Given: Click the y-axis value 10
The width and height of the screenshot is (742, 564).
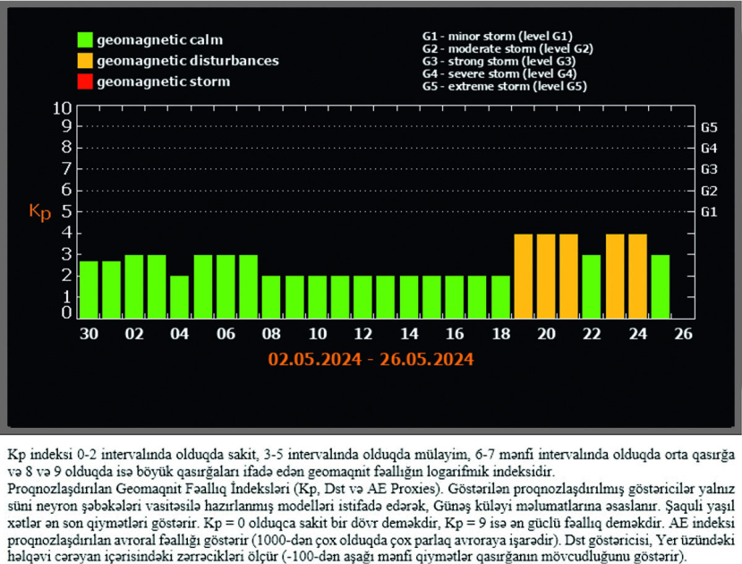Looking at the screenshot, I should point(62,109).
